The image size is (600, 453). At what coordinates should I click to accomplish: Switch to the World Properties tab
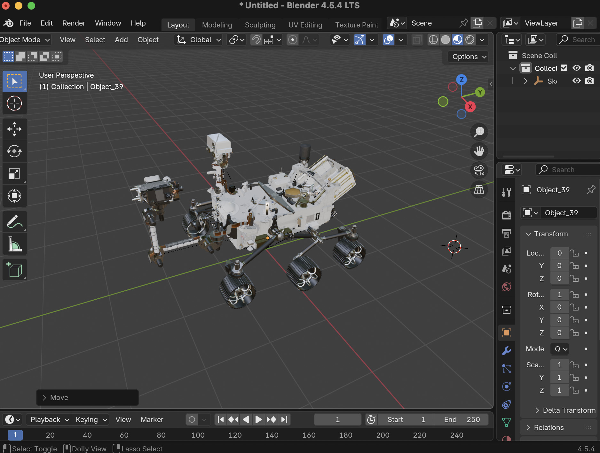pyautogui.click(x=506, y=287)
